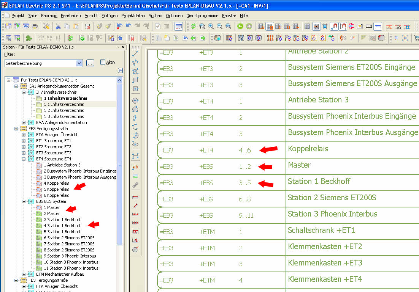This screenshot has width=419, height=292.
Task: Go back with the green left arrow
Action: coord(240,27)
